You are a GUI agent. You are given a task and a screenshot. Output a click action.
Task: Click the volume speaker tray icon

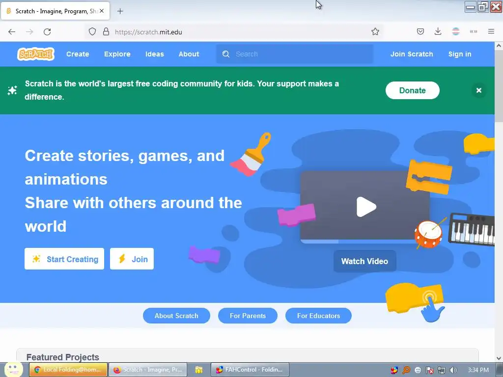tap(453, 370)
